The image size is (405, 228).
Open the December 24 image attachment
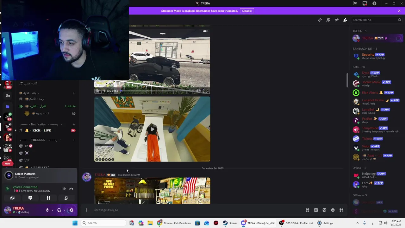pyautogui.click(x=152, y=191)
